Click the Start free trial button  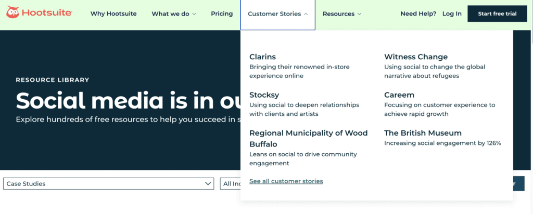pyautogui.click(x=497, y=14)
